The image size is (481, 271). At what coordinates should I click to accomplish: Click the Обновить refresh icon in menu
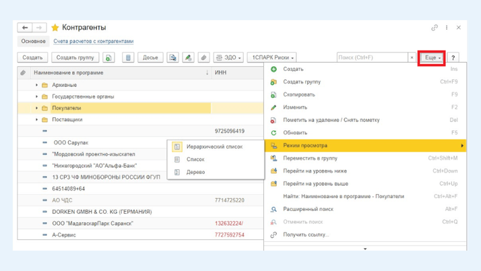click(x=274, y=133)
